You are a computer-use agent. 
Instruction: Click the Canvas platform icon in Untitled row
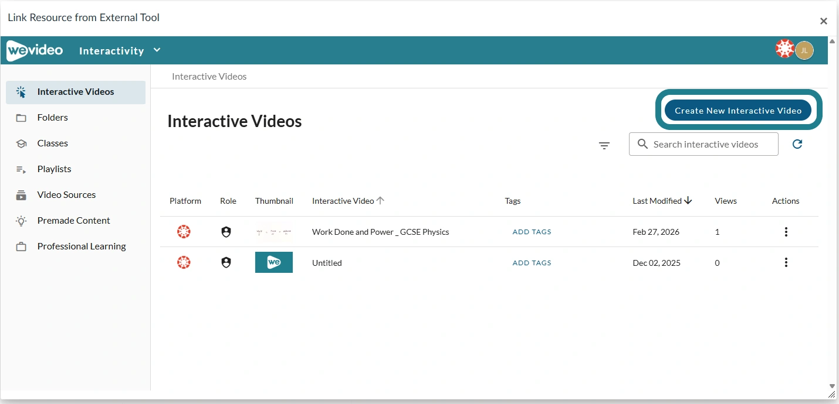(x=184, y=262)
